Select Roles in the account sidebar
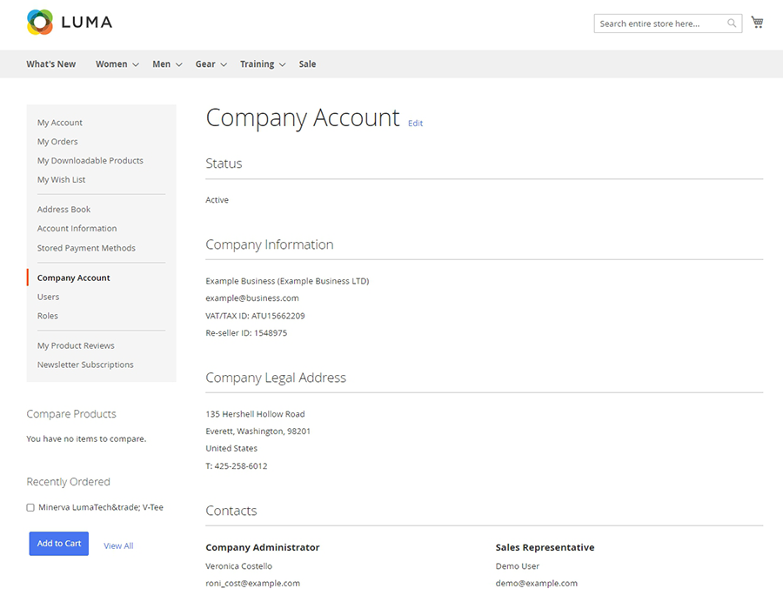The image size is (783, 602). click(48, 316)
